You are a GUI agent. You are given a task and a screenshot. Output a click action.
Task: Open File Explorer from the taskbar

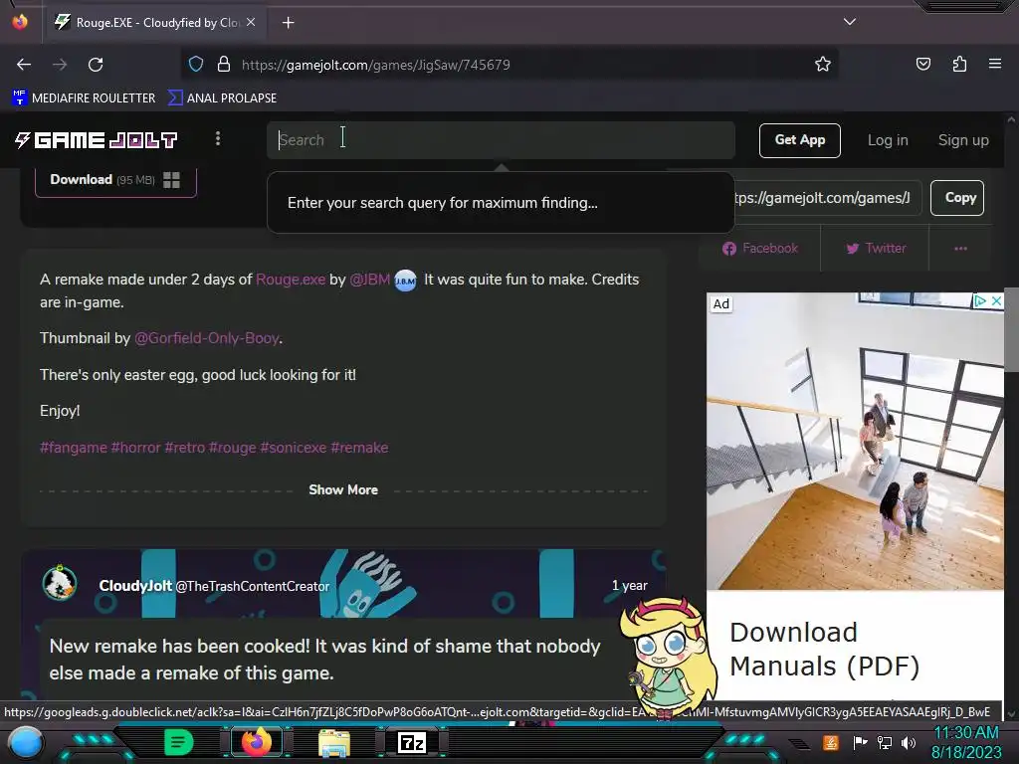point(334,743)
